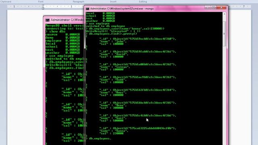Click the ObjectId ending 4f3b0 line
258x145 pixels.
click(x=138, y=39)
